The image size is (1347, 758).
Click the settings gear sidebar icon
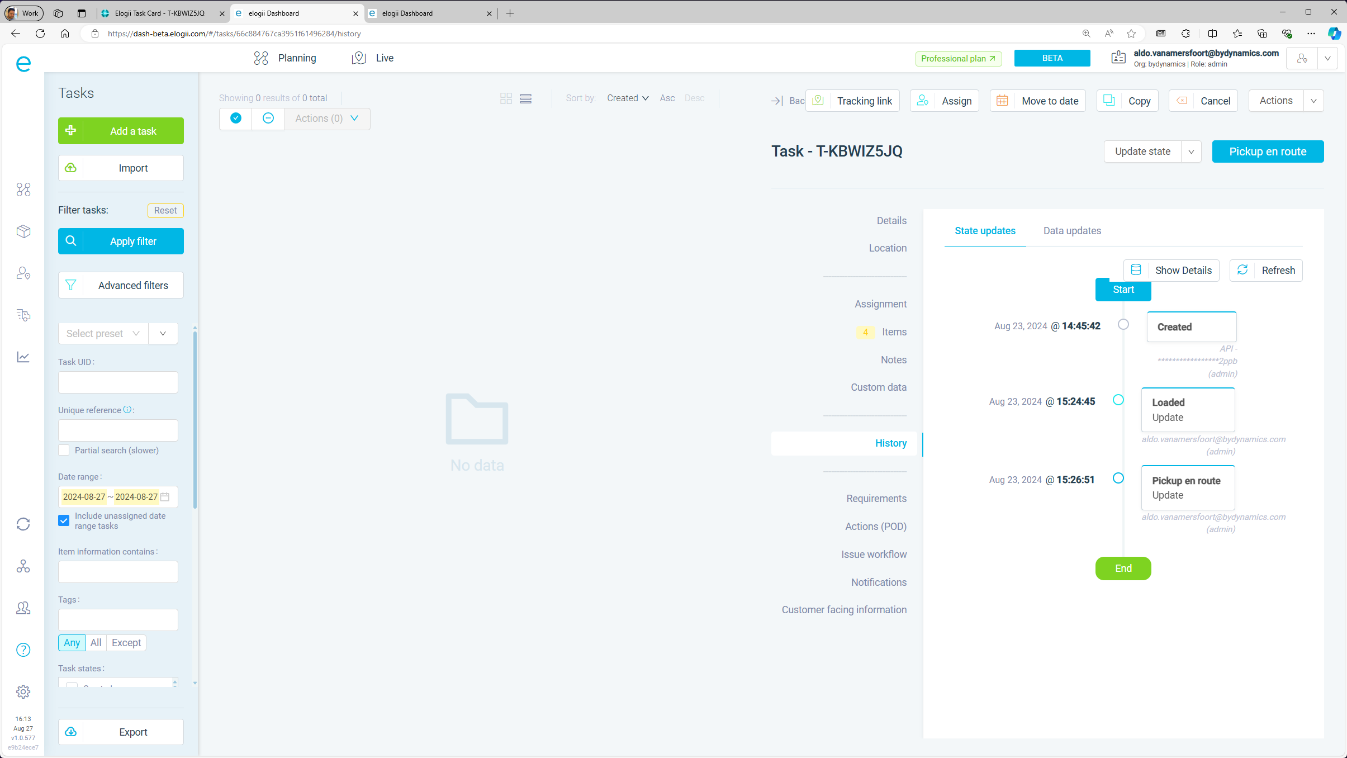[x=23, y=691]
